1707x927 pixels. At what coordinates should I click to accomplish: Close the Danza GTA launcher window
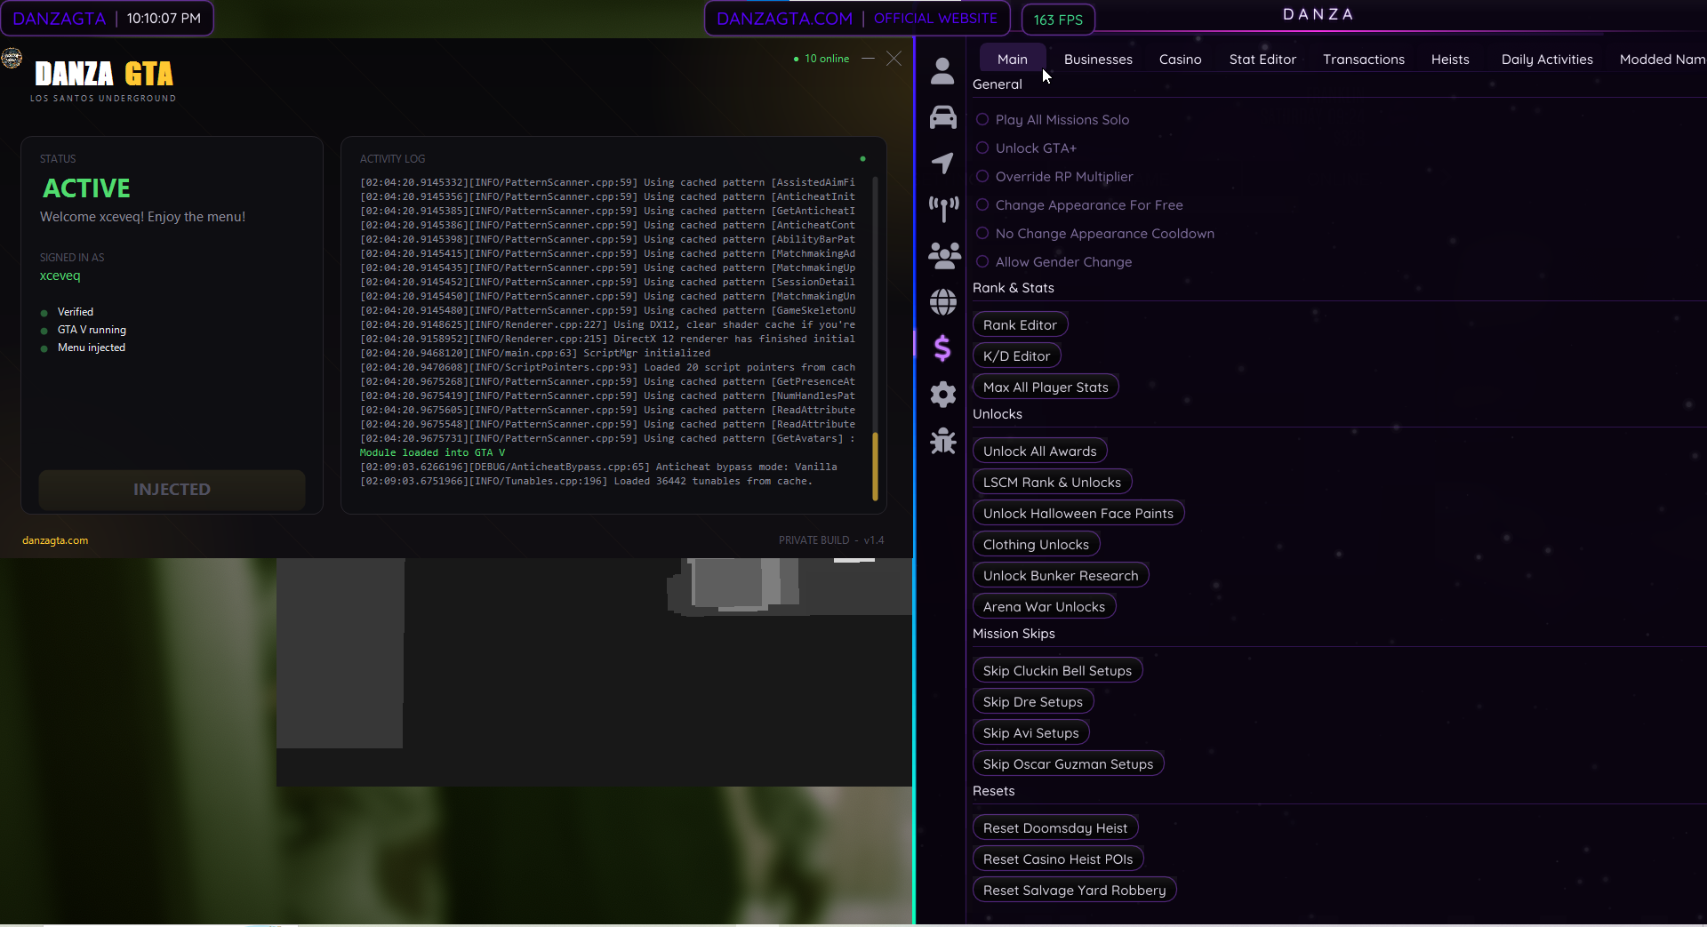click(894, 59)
